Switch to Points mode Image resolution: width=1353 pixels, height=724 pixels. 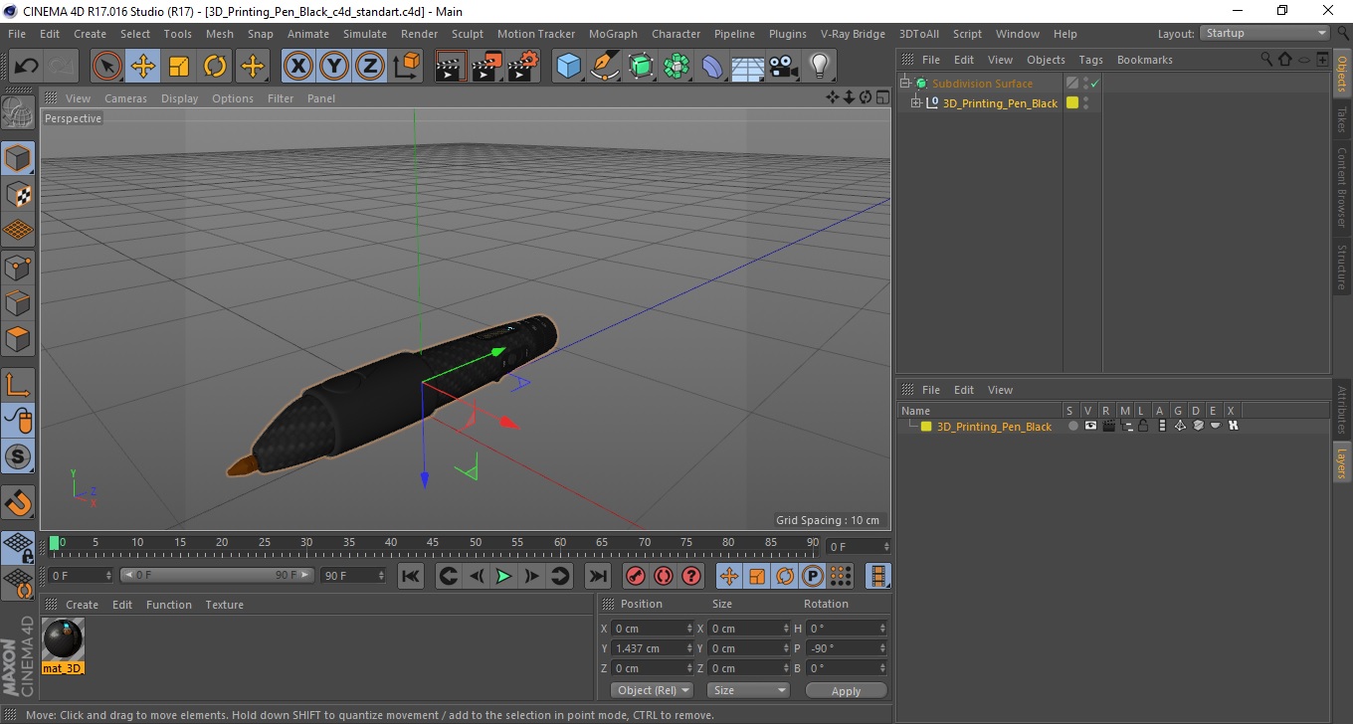point(18,267)
